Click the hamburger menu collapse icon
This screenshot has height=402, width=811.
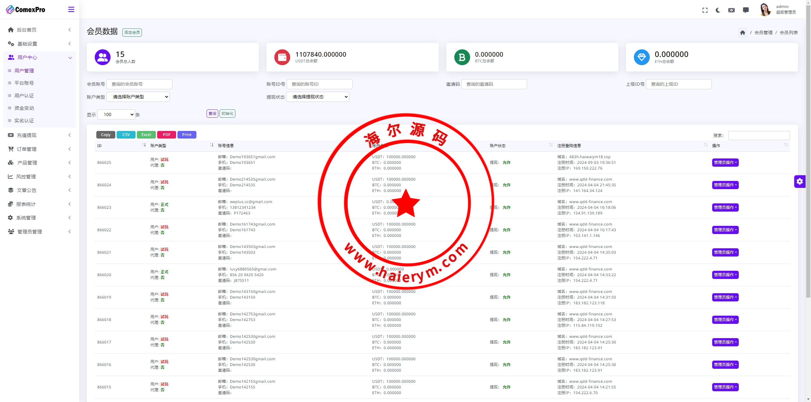[71, 9]
